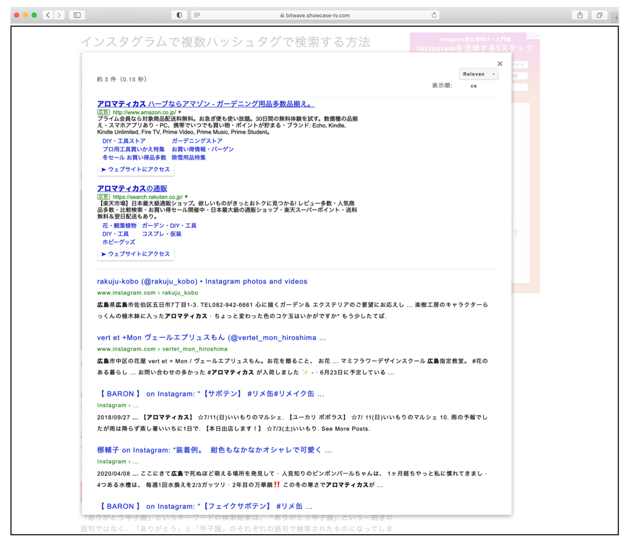This screenshot has width=629, height=544.
Task: Dismiss the Instagram ad with its X toggle
Action: (x=537, y=35)
